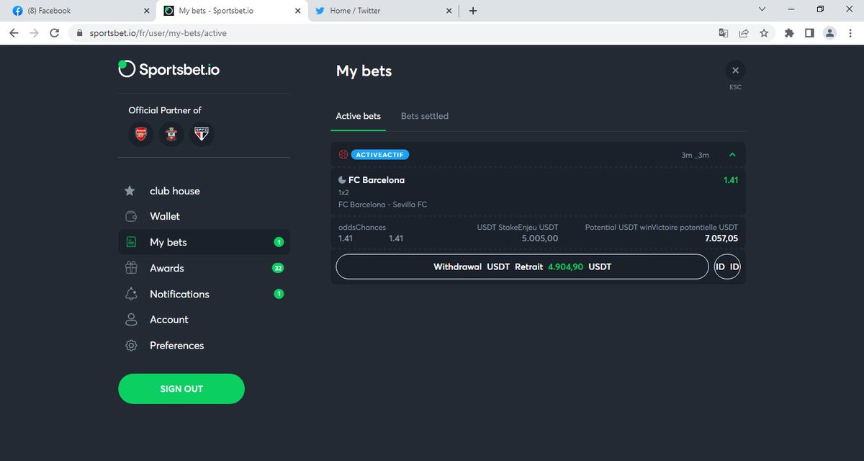
Task: Open Notifications menu item
Action: [x=204, y=294]
